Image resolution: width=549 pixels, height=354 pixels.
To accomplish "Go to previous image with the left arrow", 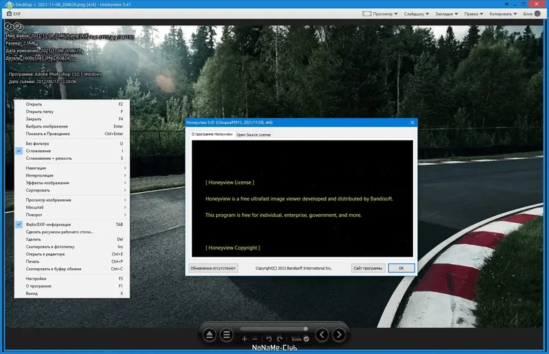I will (x=322, y=335).
